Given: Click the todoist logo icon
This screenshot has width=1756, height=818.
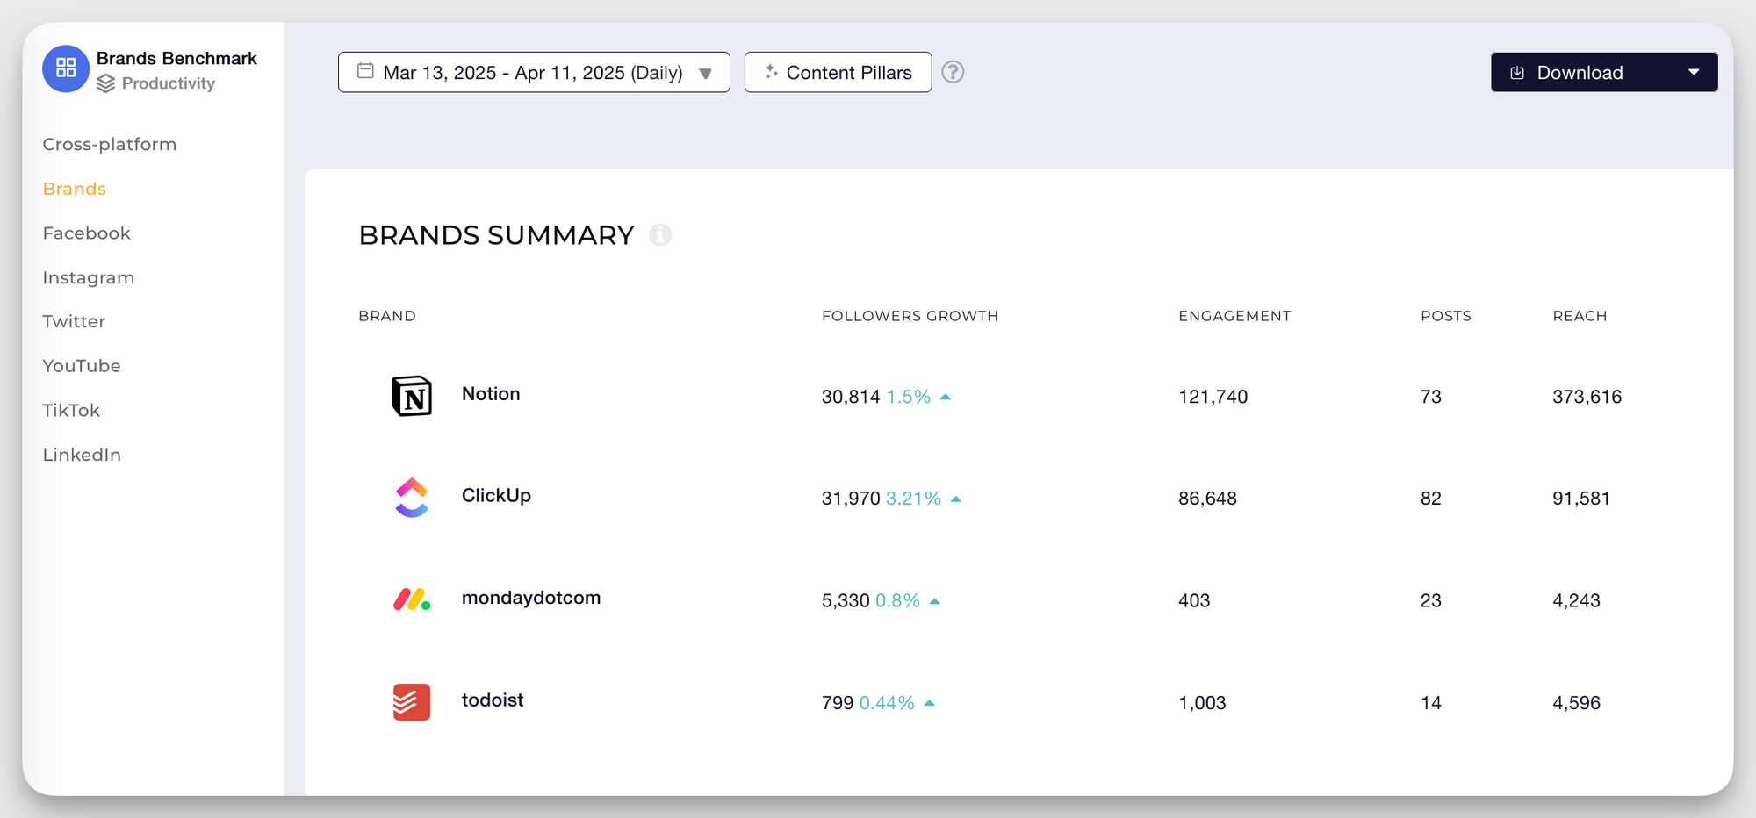Looking at the screenshot, I should (412, 702).
